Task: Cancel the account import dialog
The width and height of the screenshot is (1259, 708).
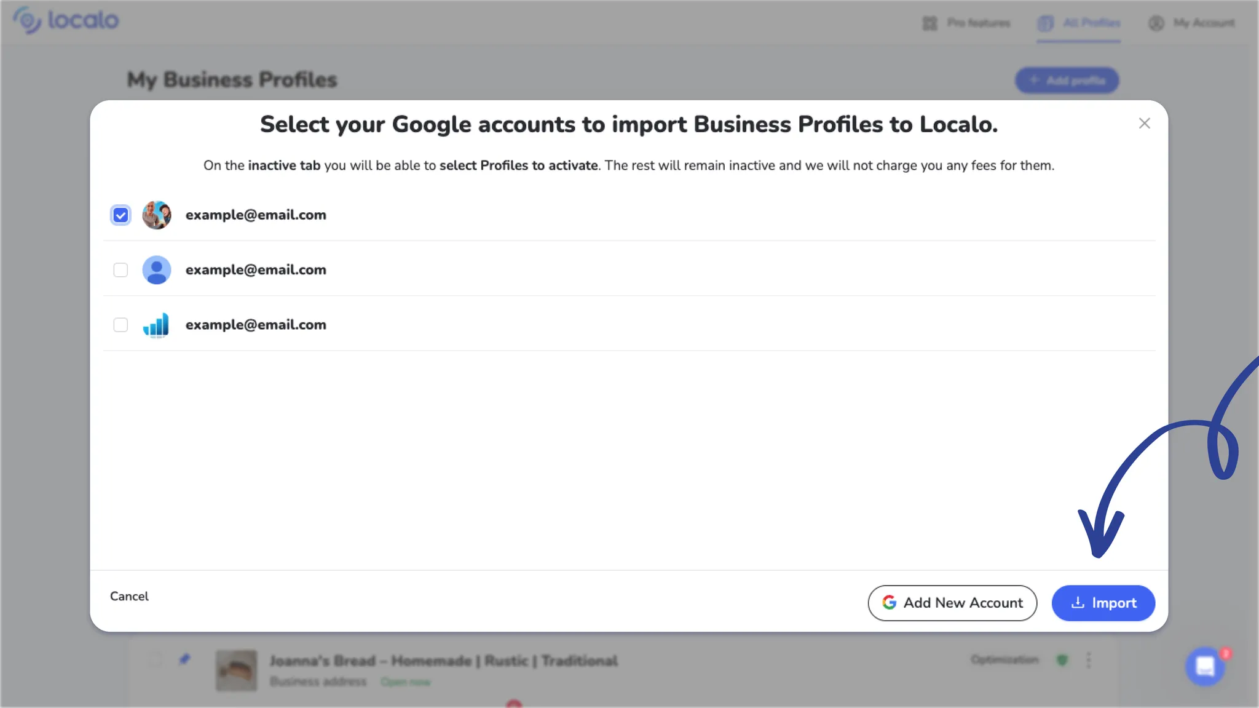Action: (129, 596)
